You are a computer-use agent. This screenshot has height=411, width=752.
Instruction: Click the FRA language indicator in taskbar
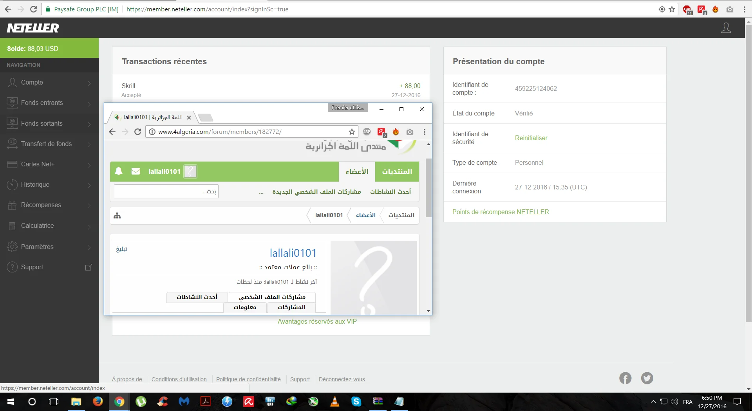688,402
